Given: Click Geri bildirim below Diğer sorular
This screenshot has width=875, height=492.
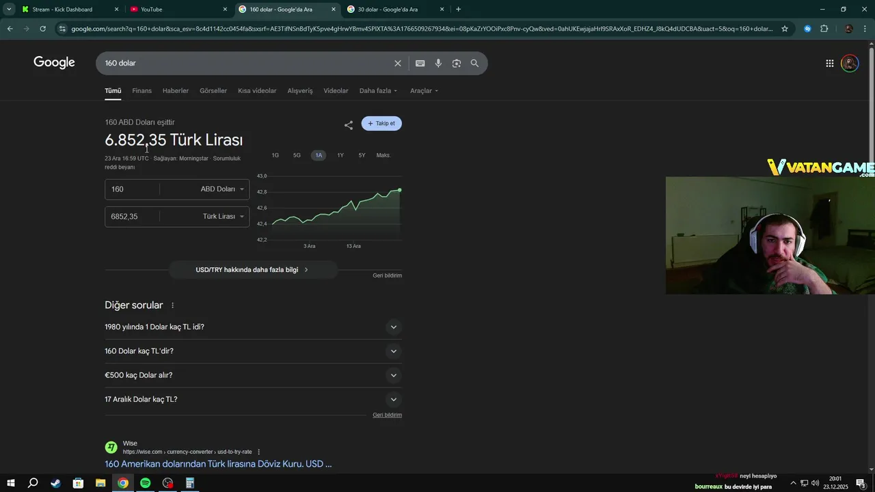Looking at the screenshot, I should coord(387,415).
